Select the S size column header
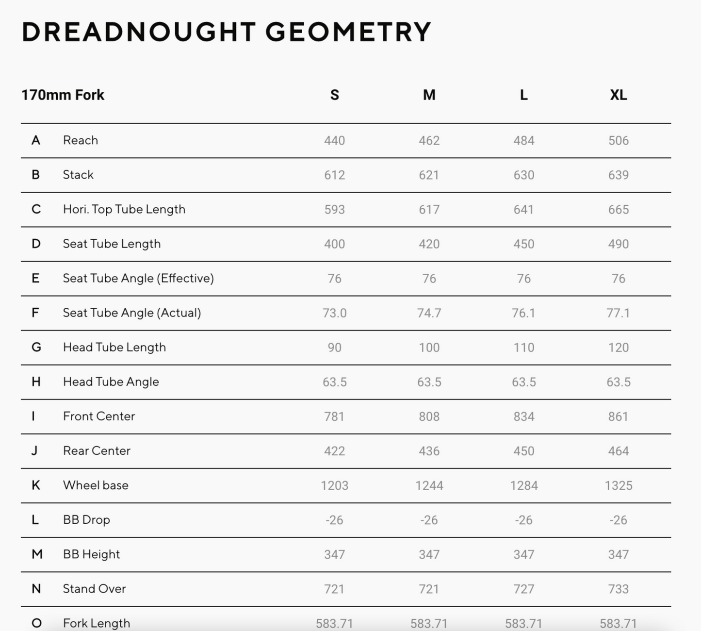The image size is (701, 631). (x=334, y=95)
